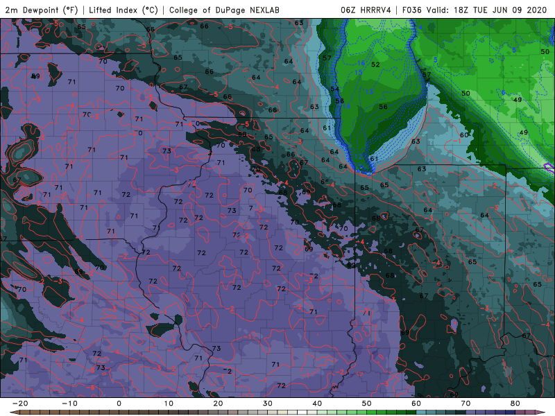The height and width of the screenshot is (416, 555).
Task: Click the color scale label "20"
Action: [x=218, y=404]
